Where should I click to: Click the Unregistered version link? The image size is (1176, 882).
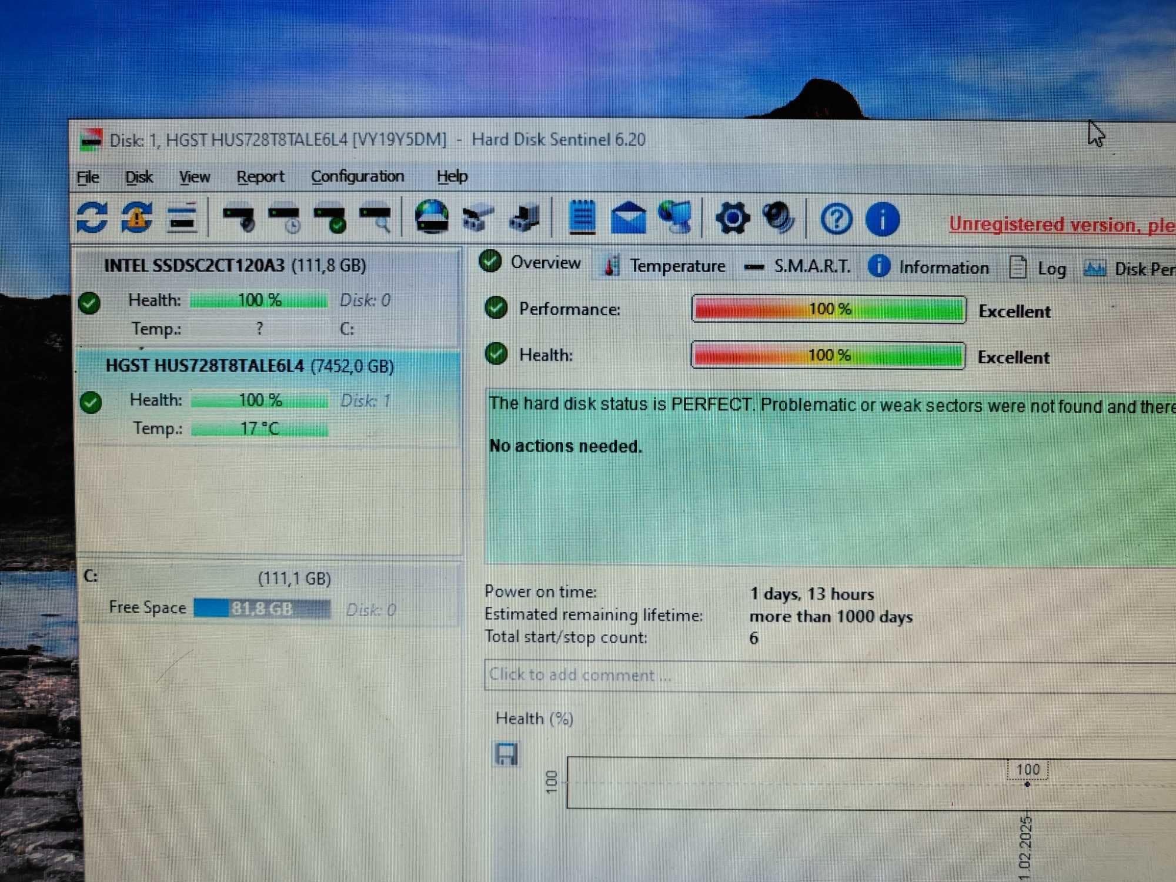point(1062,225)
